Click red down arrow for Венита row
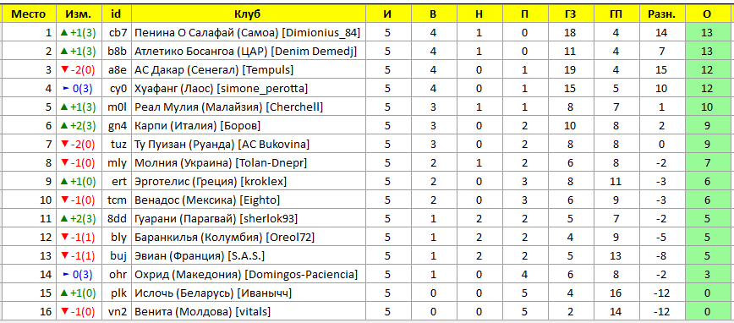 [64, 312]
